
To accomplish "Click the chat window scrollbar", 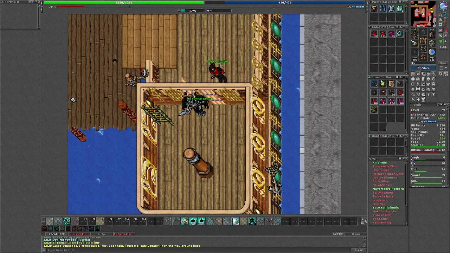I will pos(365,242).
